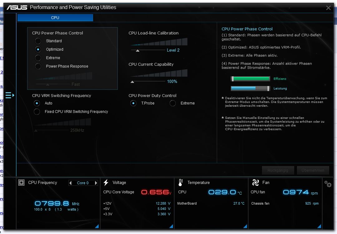
Task: Expand the Fan panel corner arrow
Action: tap(319, 226)
